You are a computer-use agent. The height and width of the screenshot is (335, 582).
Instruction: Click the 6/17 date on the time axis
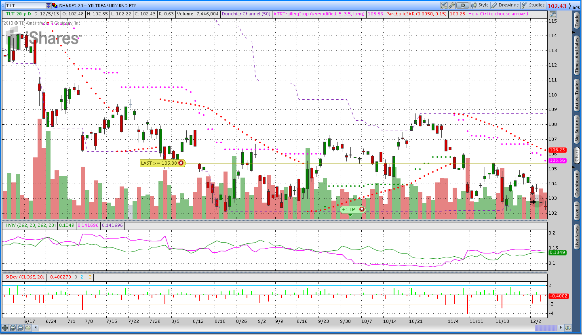[x=30, y=321]
